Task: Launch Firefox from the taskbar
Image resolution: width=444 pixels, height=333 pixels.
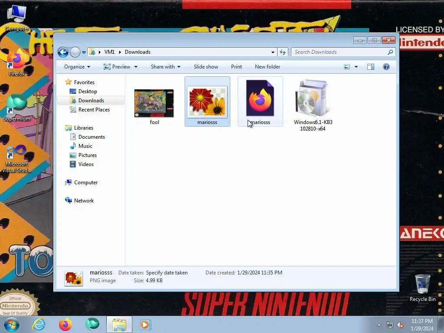Action: coord(65,324)
